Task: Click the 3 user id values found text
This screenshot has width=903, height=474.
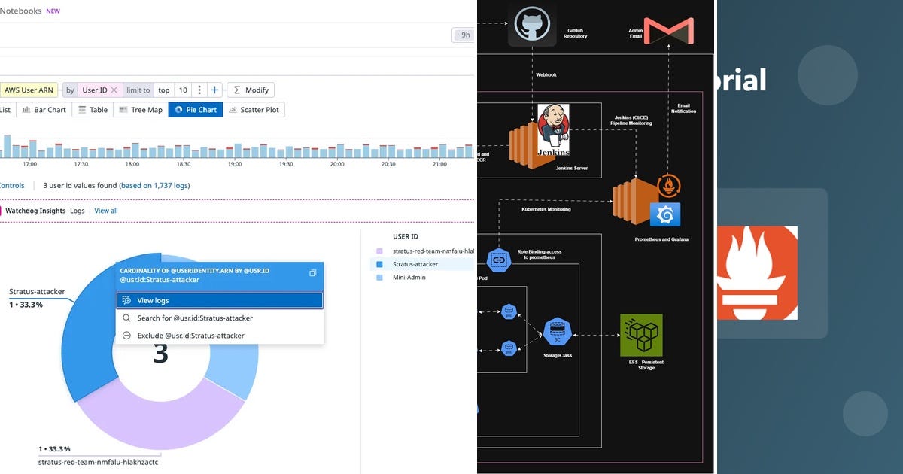Action: [79, 185]
